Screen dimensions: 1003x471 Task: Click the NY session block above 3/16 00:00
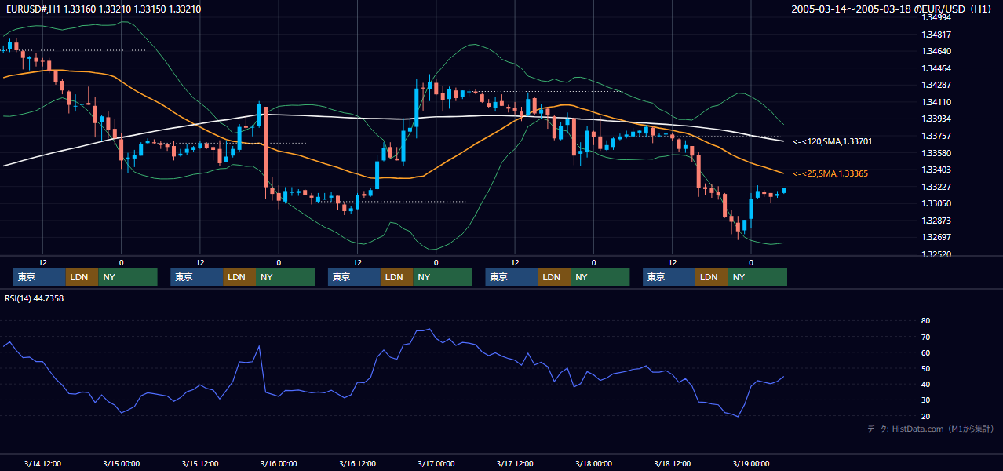pyautogui.click(x=285, y=277)
